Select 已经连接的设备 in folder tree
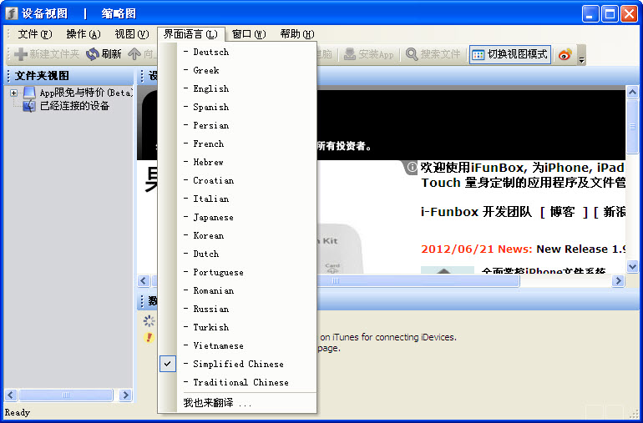 [x=74, y=106]
